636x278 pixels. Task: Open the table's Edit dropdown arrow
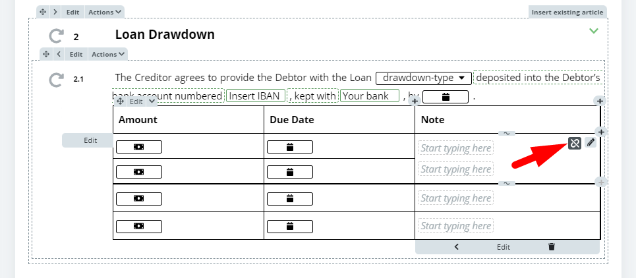[152, 101]
